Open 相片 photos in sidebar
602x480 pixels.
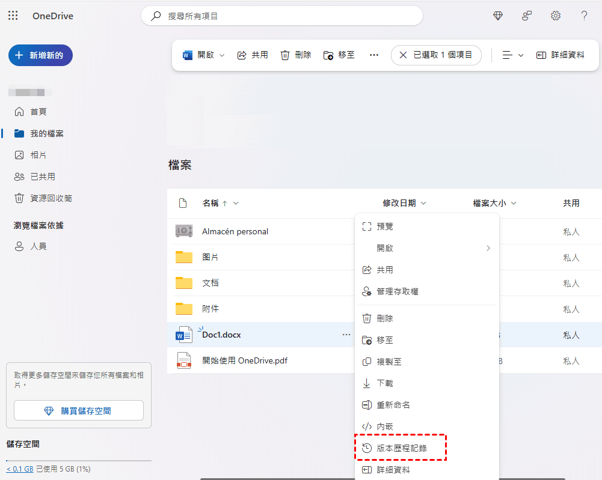pos(30,155)
